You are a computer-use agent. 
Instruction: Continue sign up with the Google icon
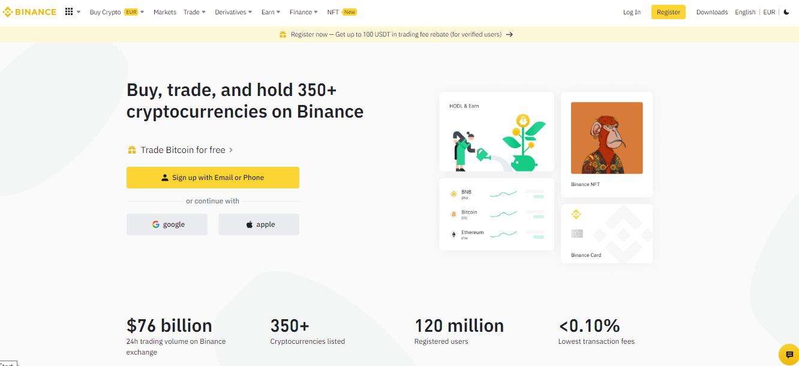155,224
